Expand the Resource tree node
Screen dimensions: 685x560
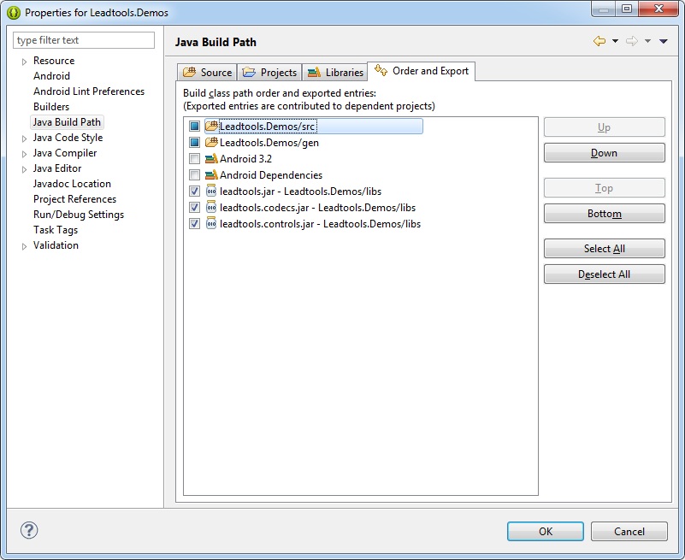click(25, 62)
